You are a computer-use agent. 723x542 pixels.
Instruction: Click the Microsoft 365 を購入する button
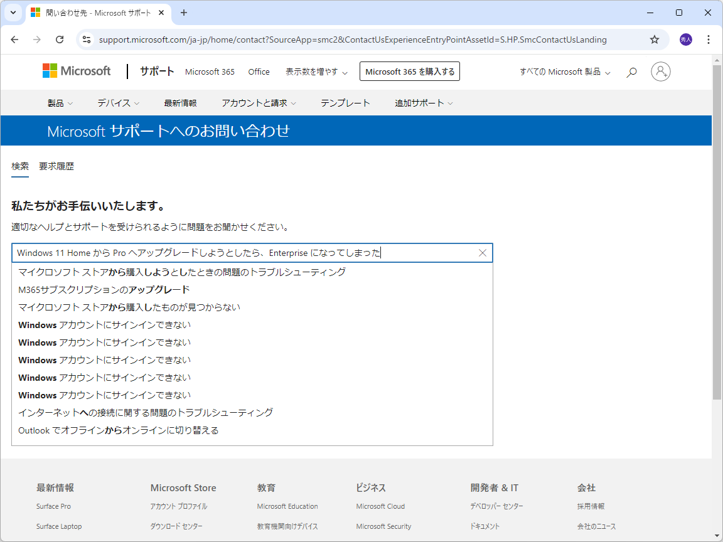click(x=409, y=71)
